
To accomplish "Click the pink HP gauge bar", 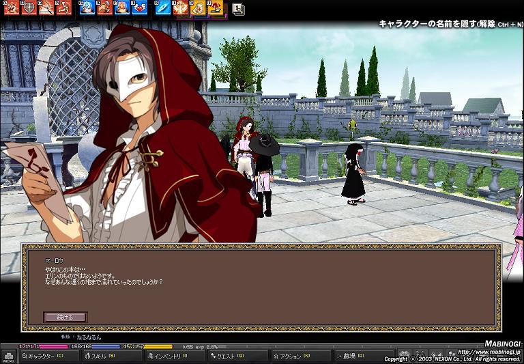I will pos(43,347).
